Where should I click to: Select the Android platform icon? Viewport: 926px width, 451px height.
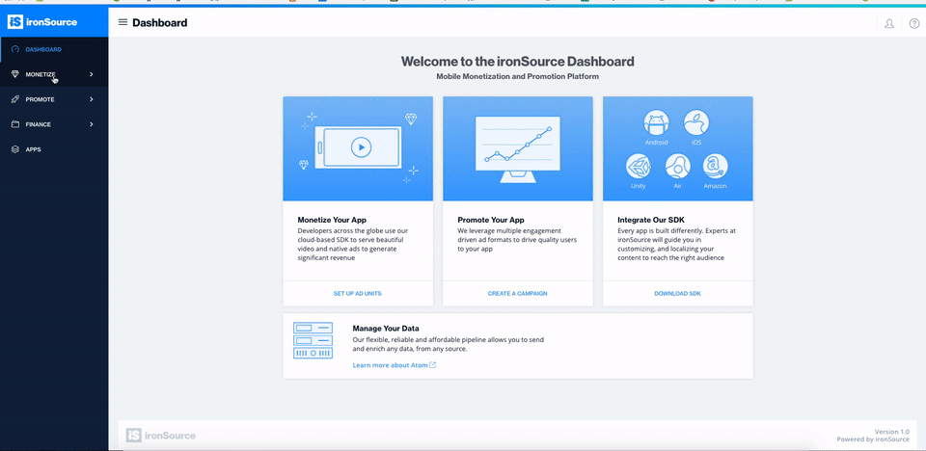pos(656,122)
